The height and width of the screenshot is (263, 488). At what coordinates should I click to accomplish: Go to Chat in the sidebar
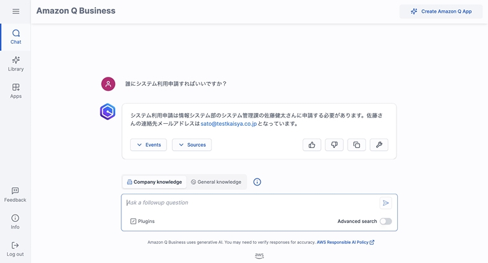point(16,37)
